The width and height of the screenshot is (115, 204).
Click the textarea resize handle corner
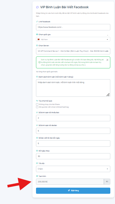point(108,95)
